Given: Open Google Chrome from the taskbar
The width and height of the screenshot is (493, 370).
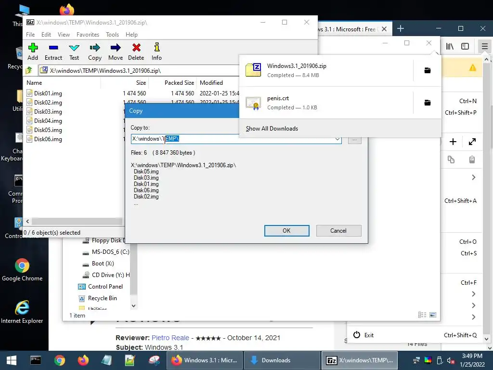Looking at the screenshot, I should pyautogui.click(x=59, y=360).
